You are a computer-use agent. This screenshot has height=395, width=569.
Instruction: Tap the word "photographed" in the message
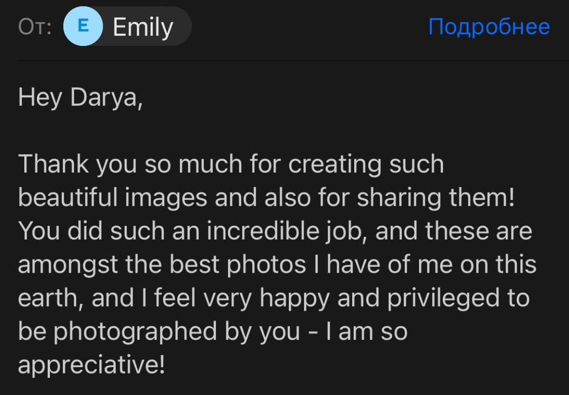(135, 331)
